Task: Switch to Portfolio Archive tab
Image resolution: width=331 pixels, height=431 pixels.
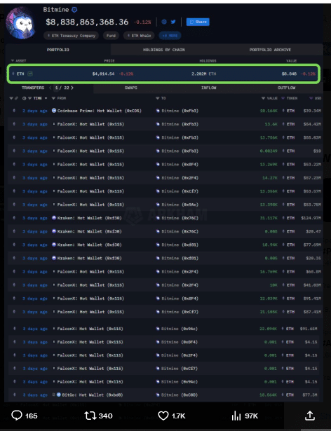Action: (x=270, y=50)
